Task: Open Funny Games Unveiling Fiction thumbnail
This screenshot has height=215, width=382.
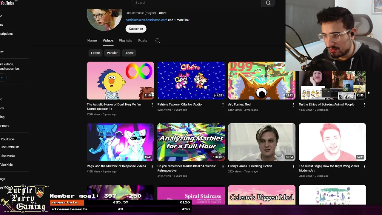Action: coord(262,142)
